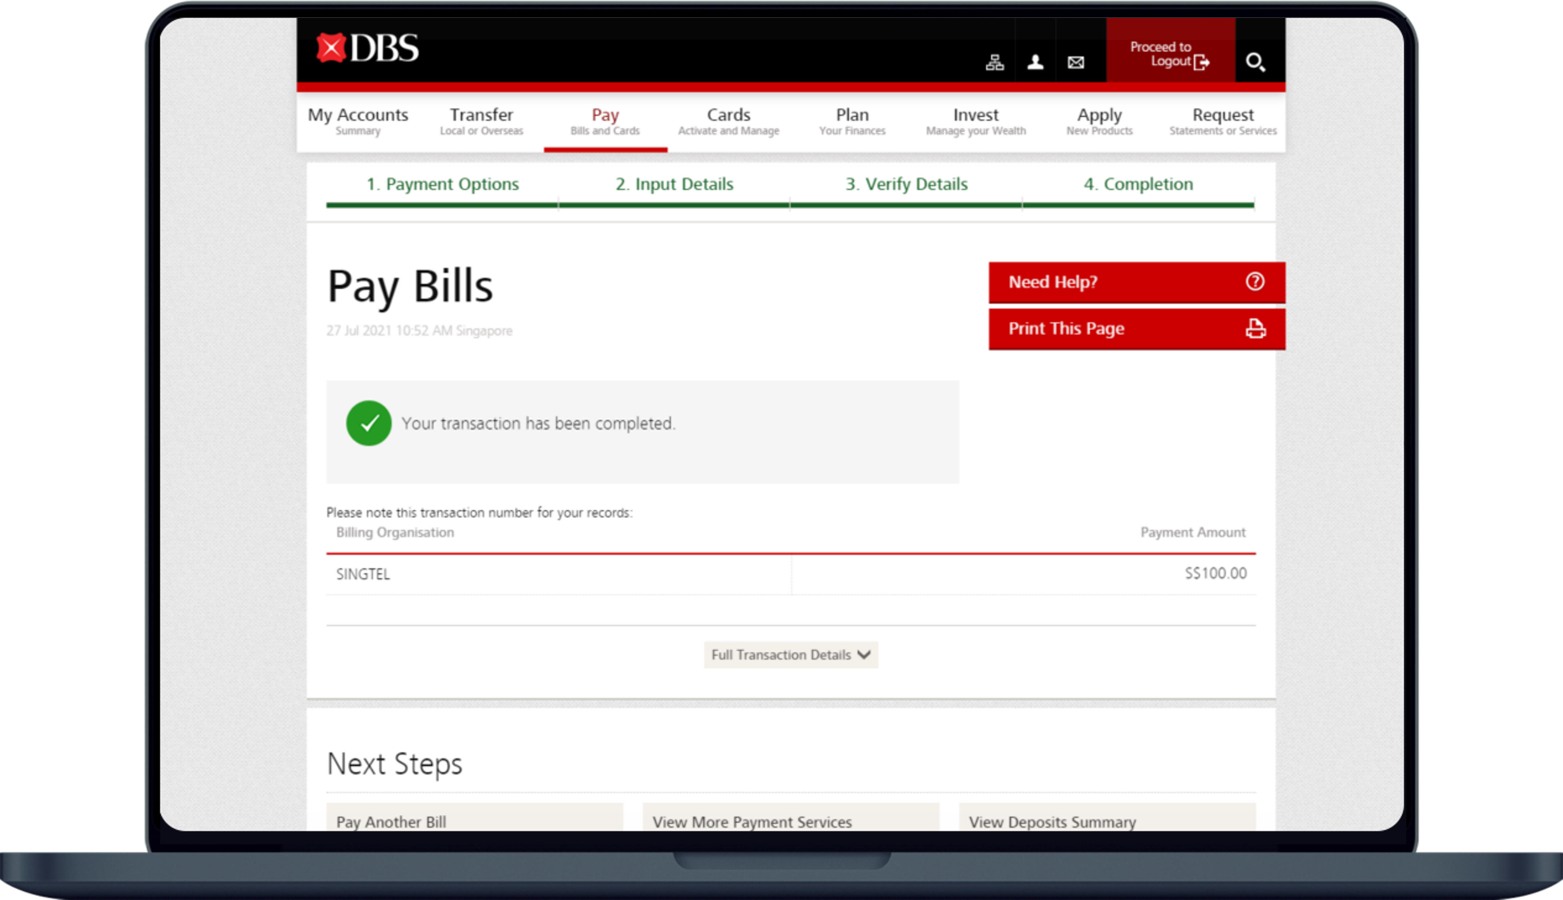Click the printer icon

point(1255,329)
